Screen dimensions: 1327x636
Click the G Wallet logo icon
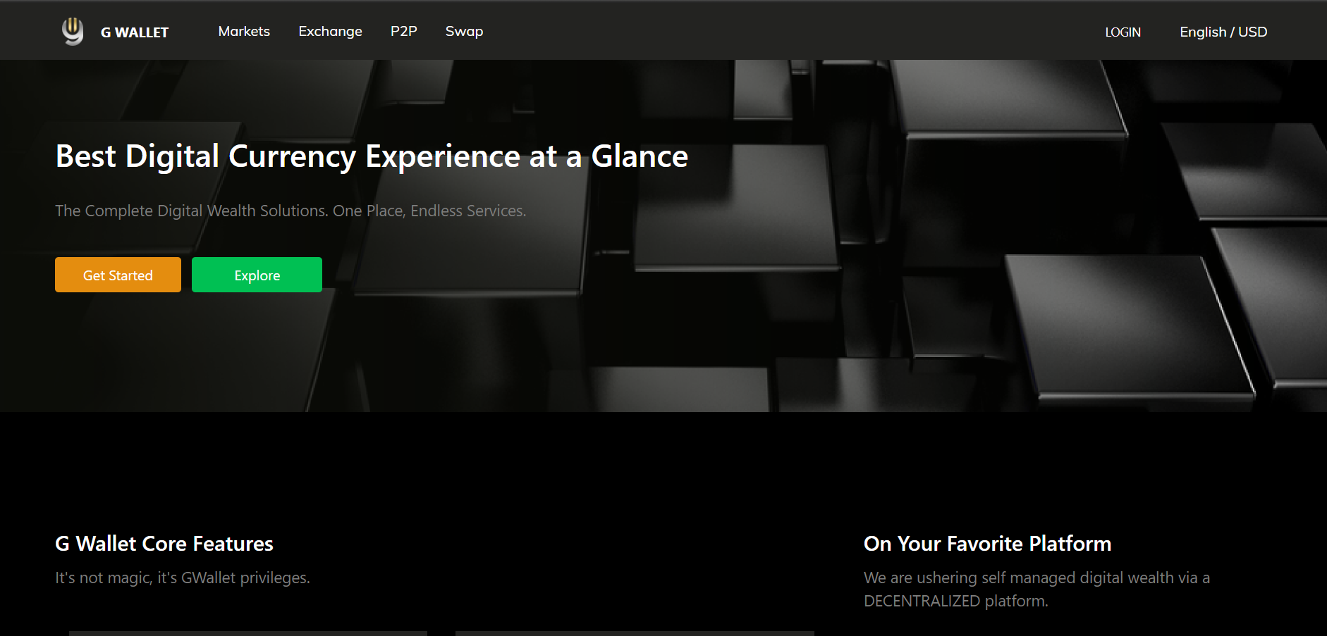click(73, 31)
